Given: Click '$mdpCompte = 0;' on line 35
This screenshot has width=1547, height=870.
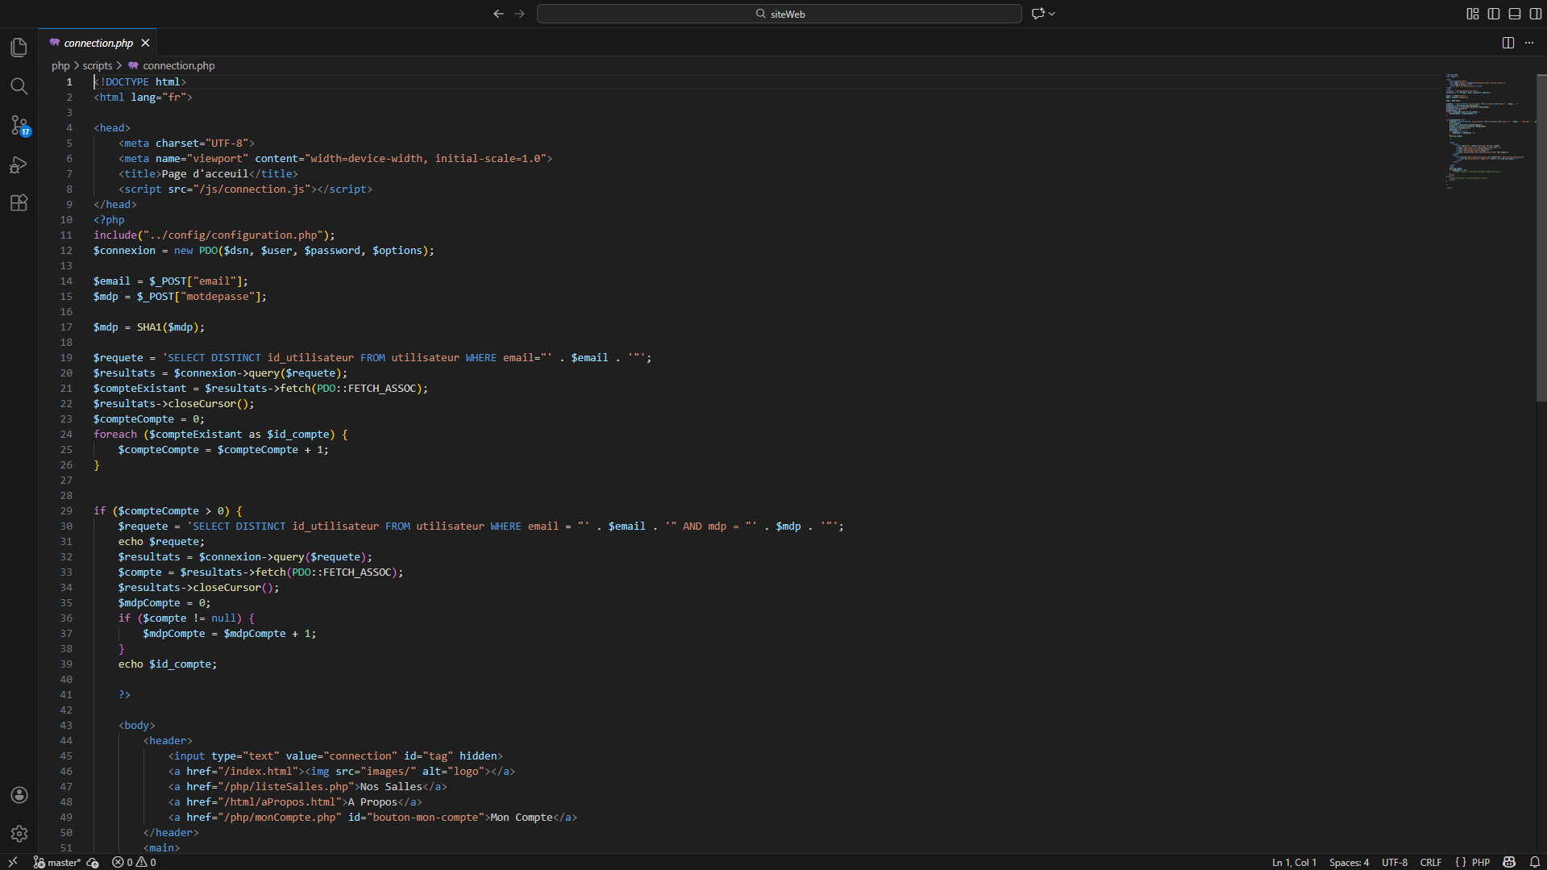Looking at the screenshot, I should 164,602.
